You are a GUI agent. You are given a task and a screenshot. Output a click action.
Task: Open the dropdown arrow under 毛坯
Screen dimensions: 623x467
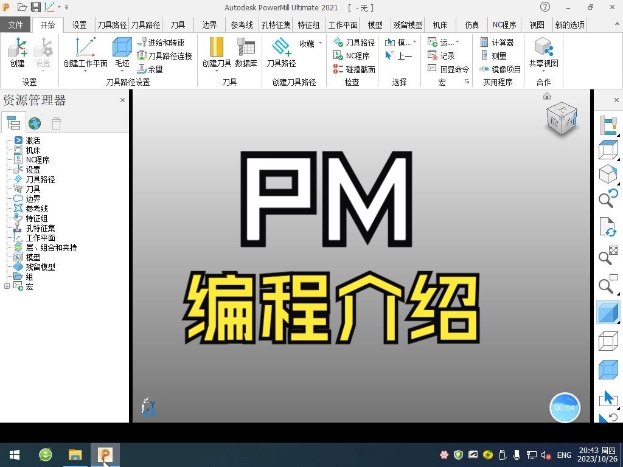point(122,71)
